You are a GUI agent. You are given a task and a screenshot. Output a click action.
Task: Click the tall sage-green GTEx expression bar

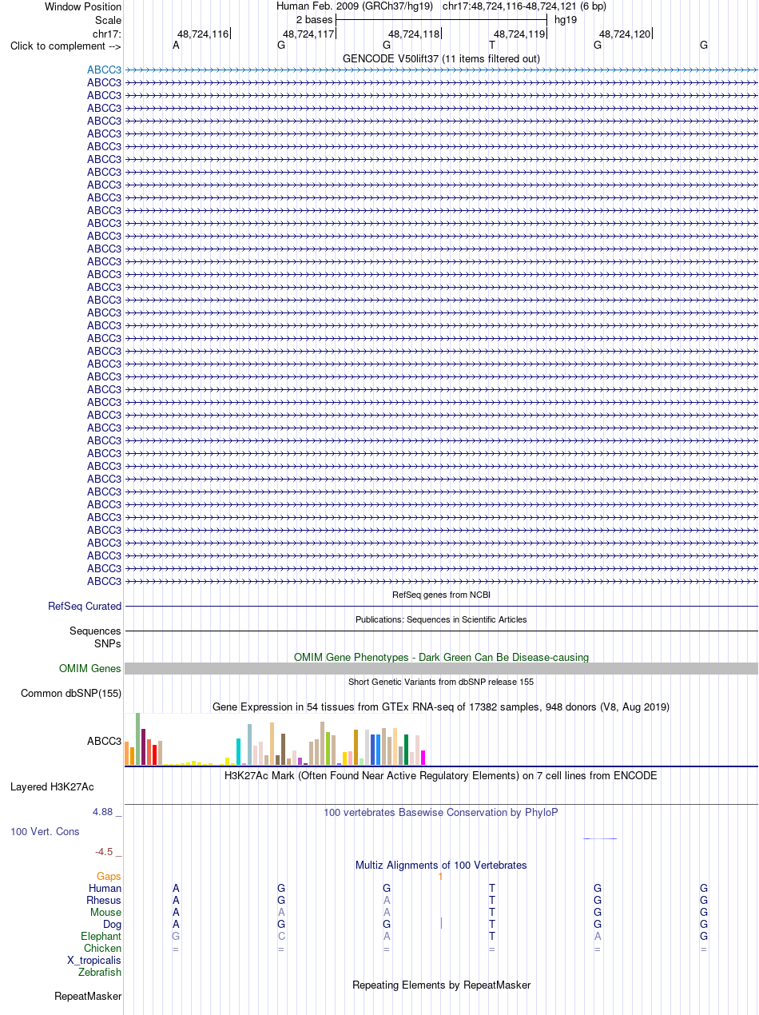(137, 739)
